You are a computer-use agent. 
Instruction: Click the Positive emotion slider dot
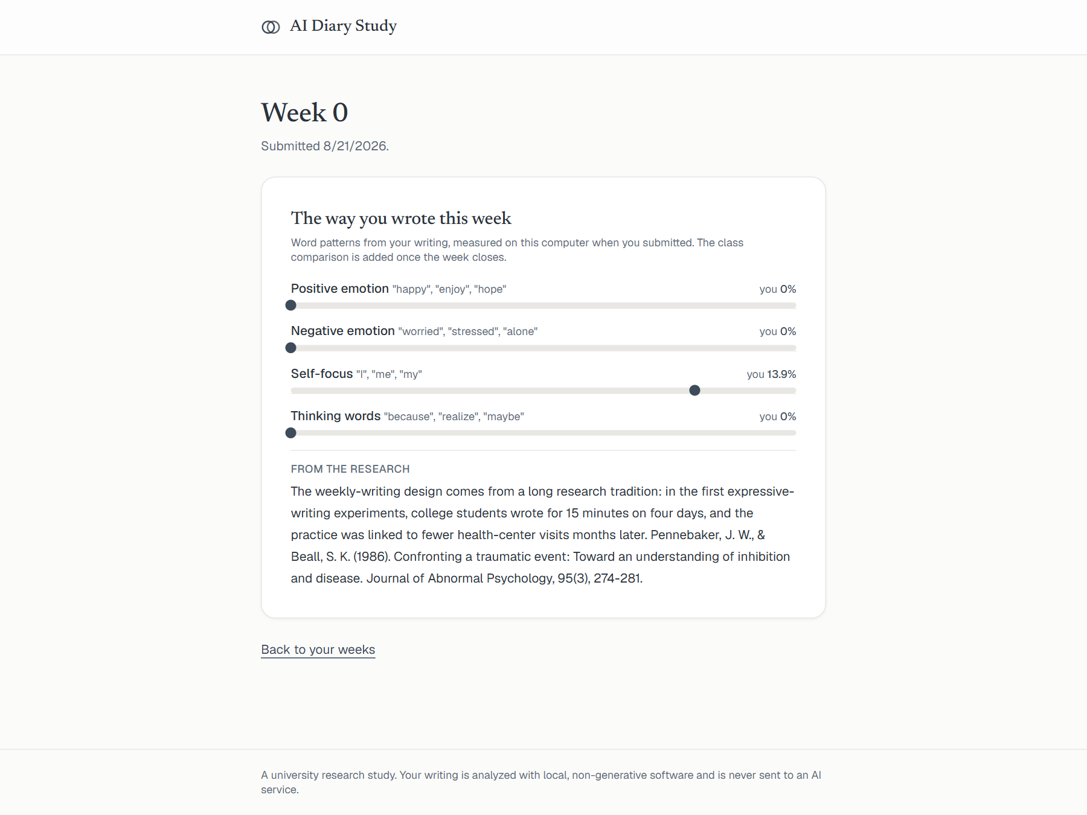[291, 305]
